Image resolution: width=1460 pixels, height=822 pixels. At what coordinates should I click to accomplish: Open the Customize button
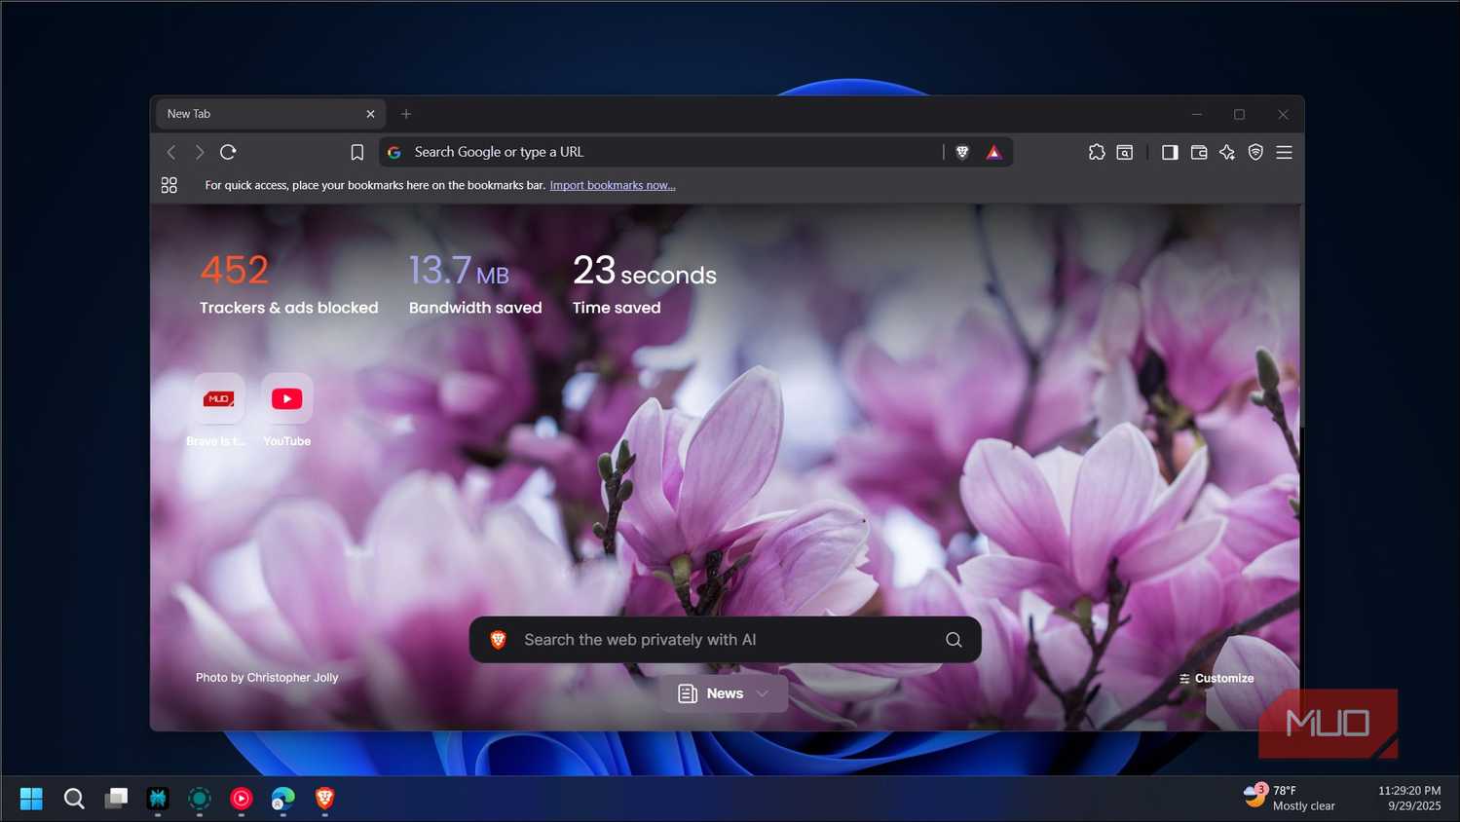pyautogui.click(x=1217, y=678)
